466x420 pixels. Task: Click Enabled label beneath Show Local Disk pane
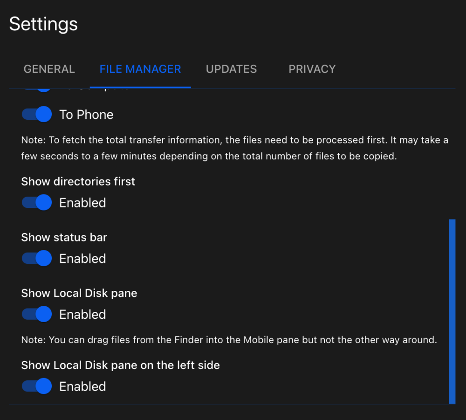click(x=82, y=315)
